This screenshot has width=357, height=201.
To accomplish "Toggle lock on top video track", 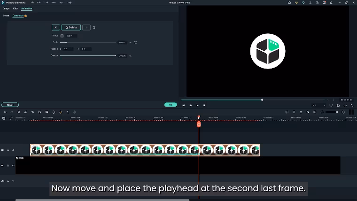I will (8, 150).
